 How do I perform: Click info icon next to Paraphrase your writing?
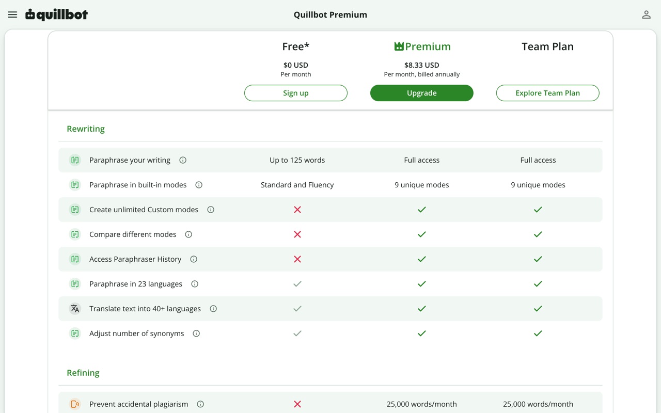(183, 160)
